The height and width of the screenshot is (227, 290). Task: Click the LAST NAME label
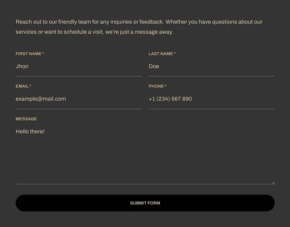pyautogui.click(x=161, y=54)
